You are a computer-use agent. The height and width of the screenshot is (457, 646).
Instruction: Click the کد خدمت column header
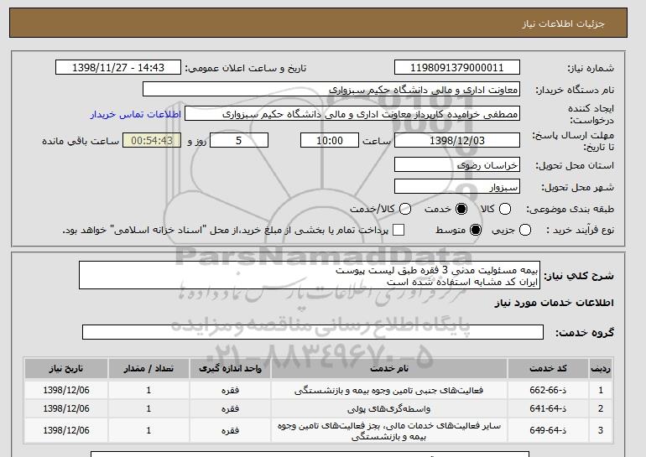[x=548, y=368]
